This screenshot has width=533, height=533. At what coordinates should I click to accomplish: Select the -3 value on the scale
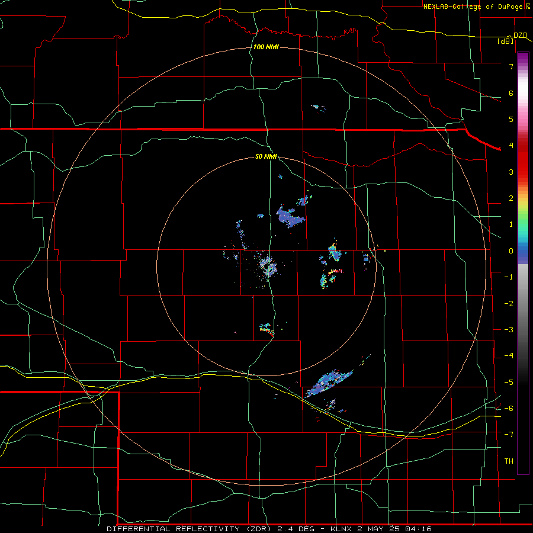point(509,329)
